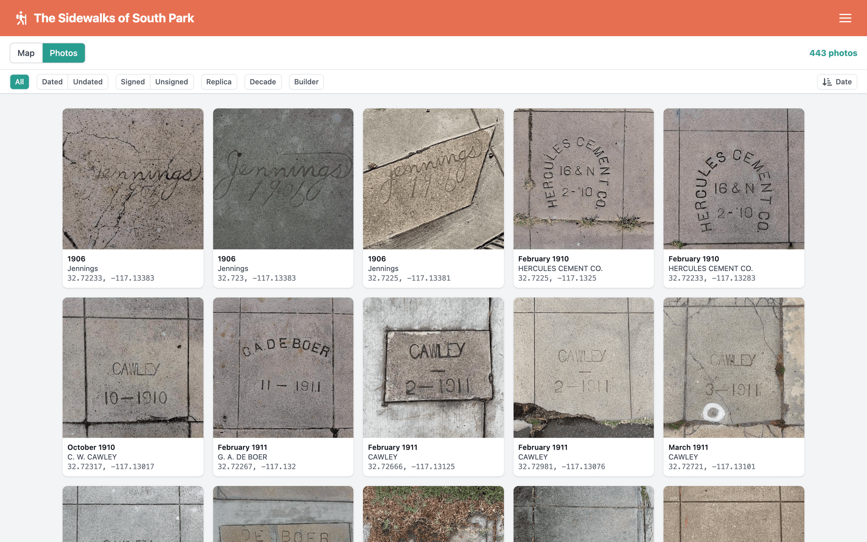Click the October 1910 date label

(x=91, y=447)
